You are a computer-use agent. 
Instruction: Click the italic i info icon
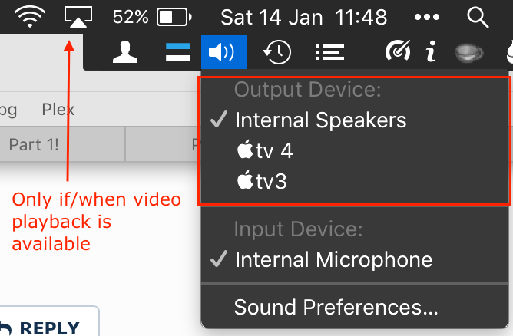pos(431,52)
